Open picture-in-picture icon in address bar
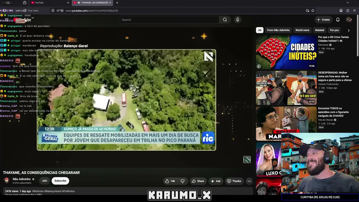Screen dimensions: 359x202 pyautogui.click(x=308, y=11)
